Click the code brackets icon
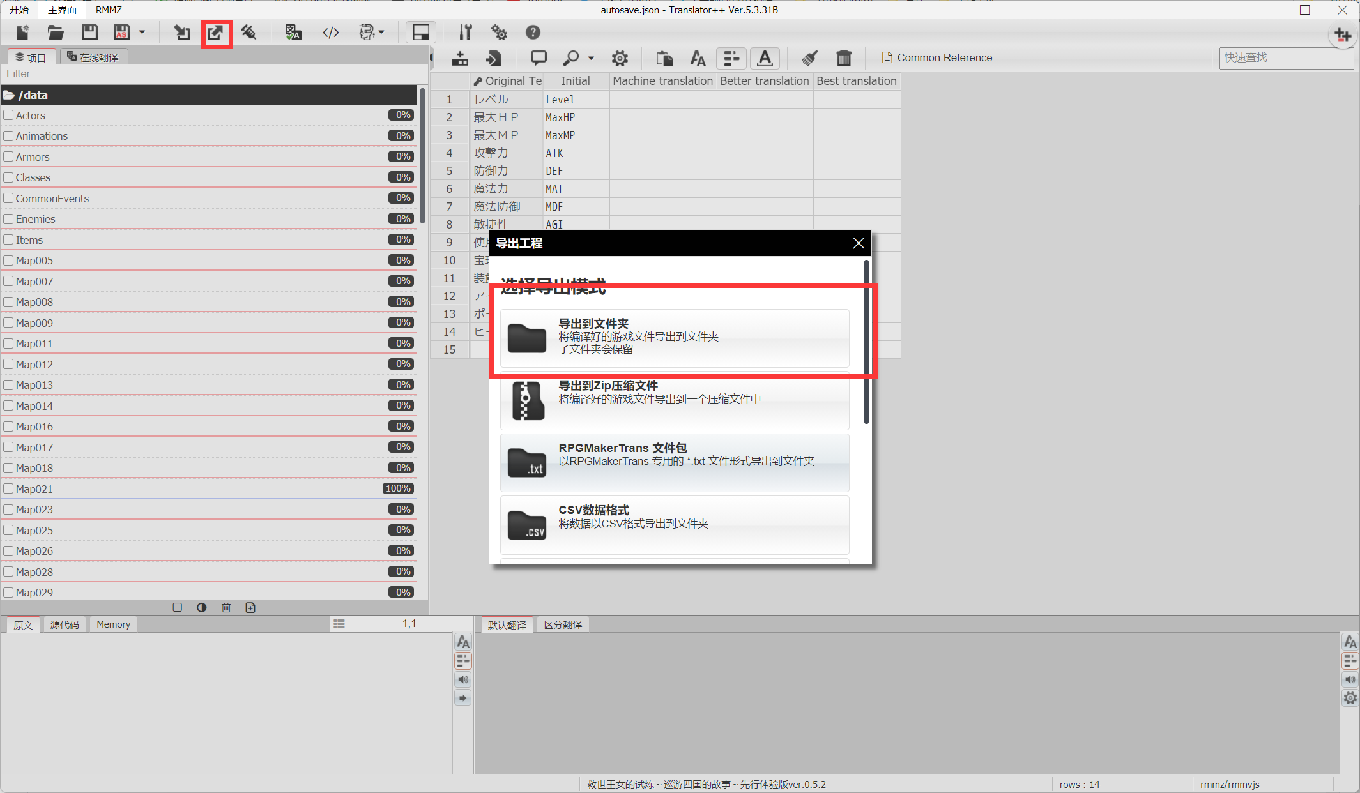Viewport: 1360px width, 793px height. (x=330, y=33)
